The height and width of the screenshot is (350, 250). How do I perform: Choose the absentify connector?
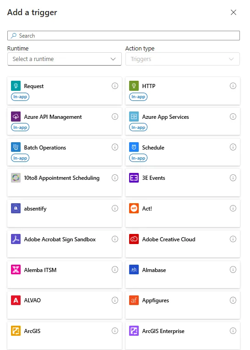tap(65, 213)
